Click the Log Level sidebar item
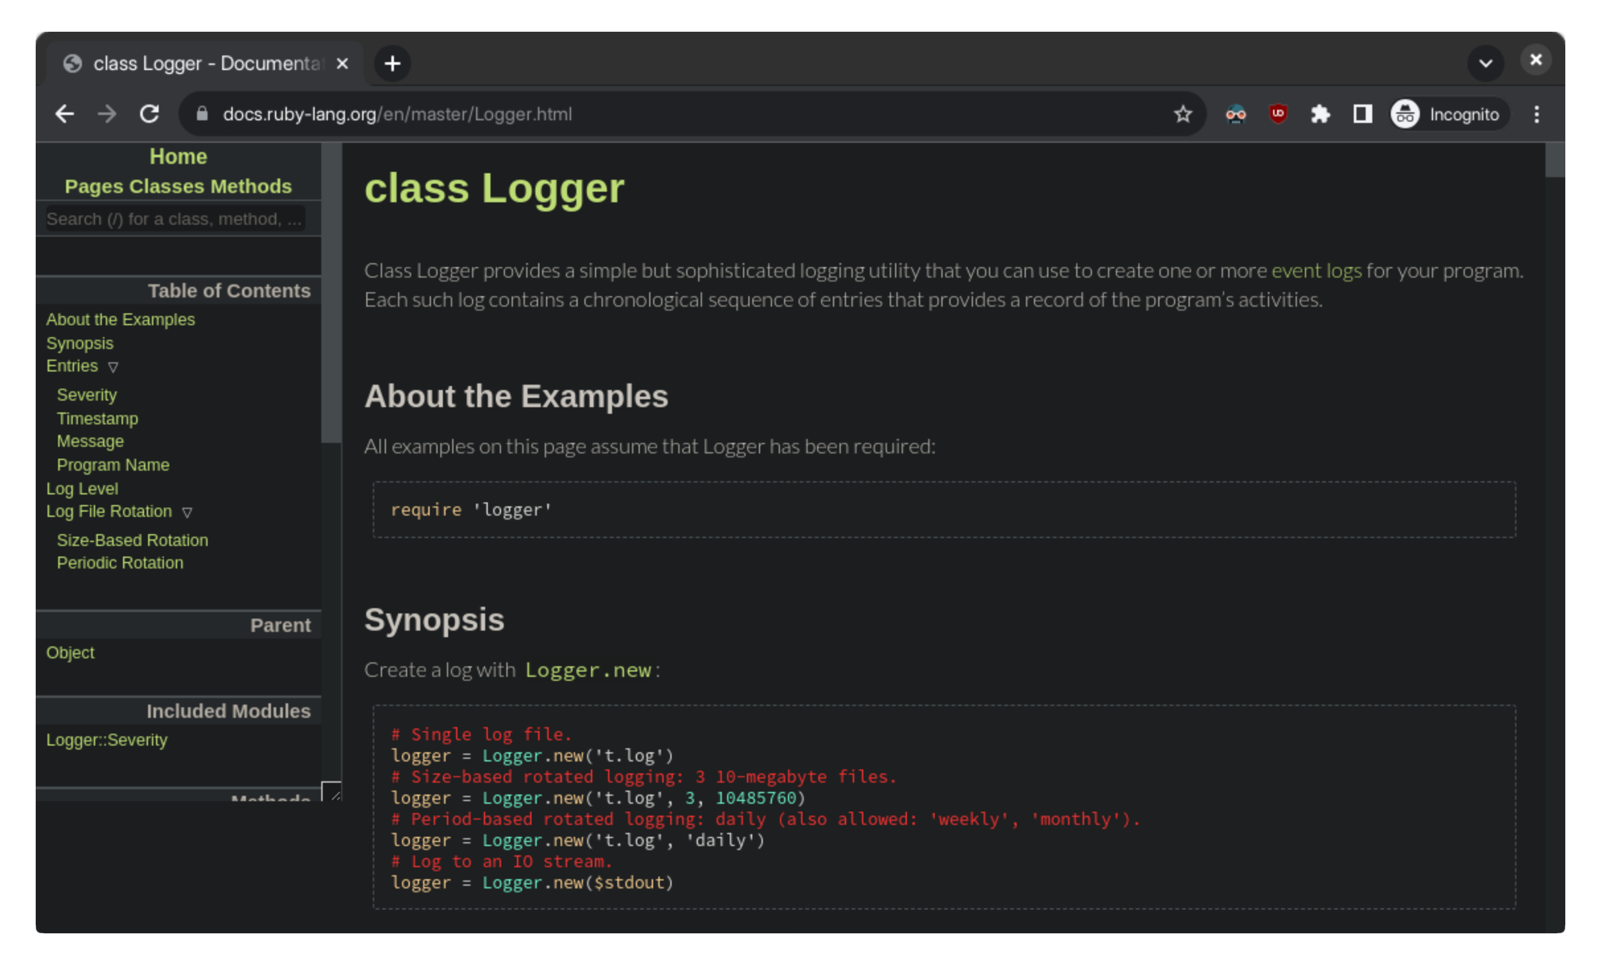Screen dimensions: 1601x973 coord(81,488)
